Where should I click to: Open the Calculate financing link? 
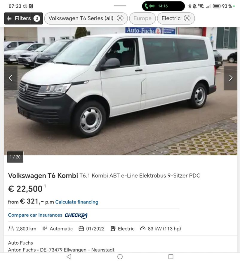tap(77, 202)
